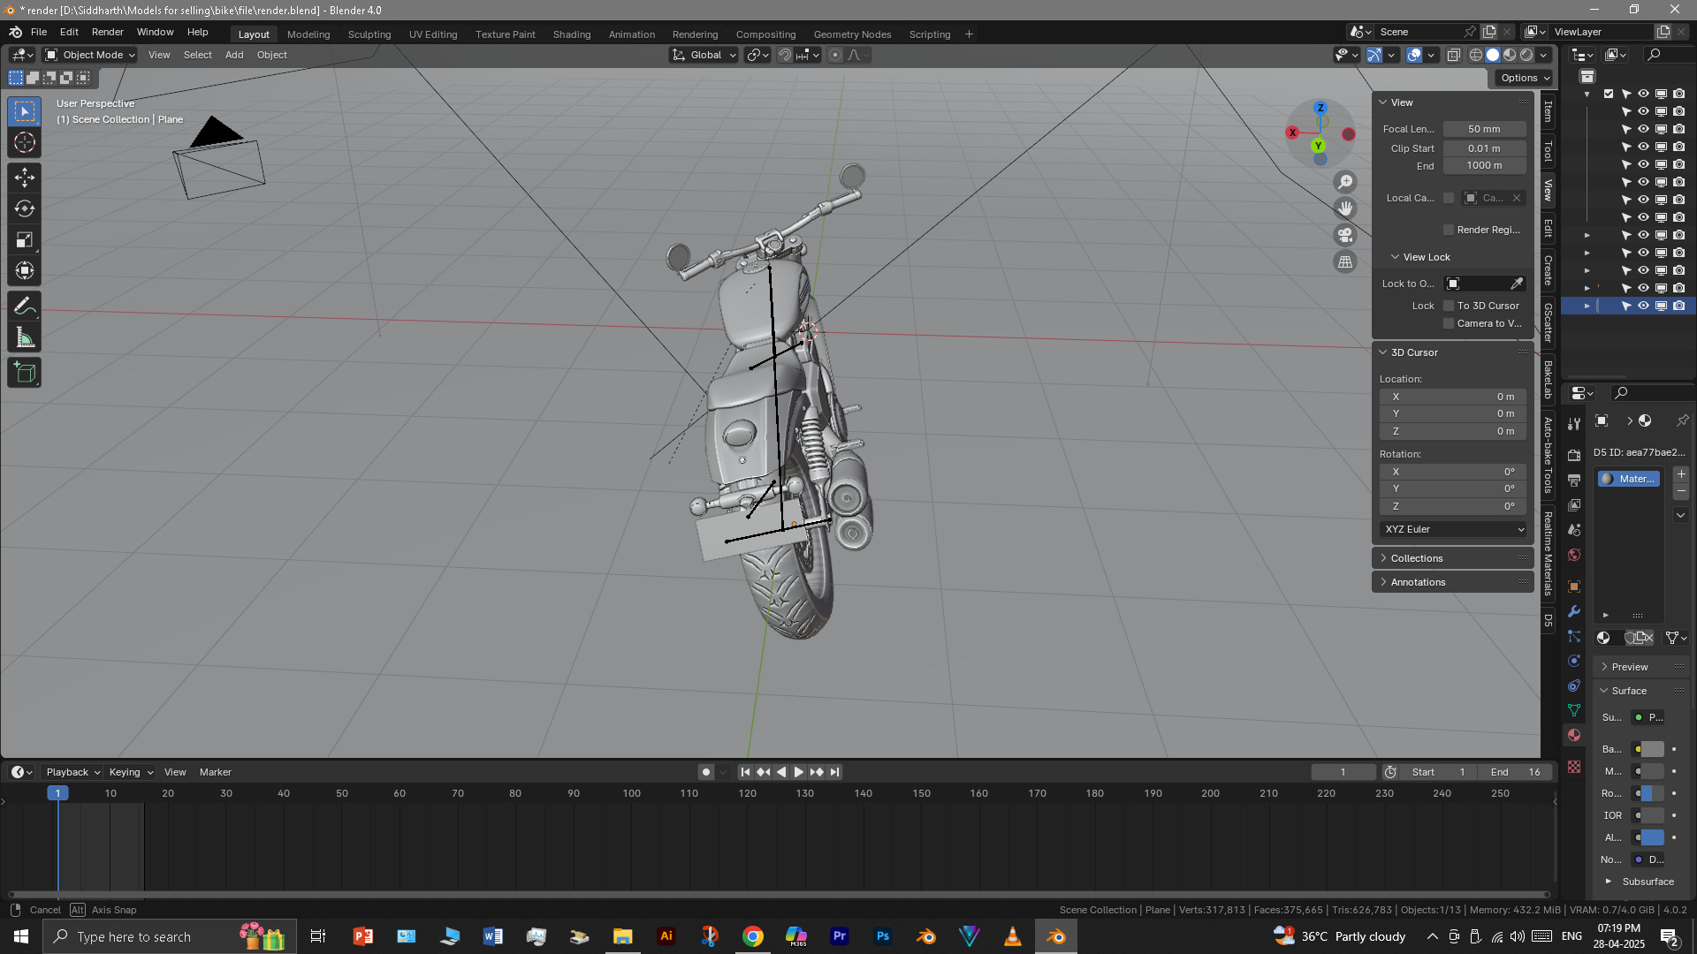Toggle camera view with the camera gizmo
The image size is (1697, 954).
(x=1345, y=235)
